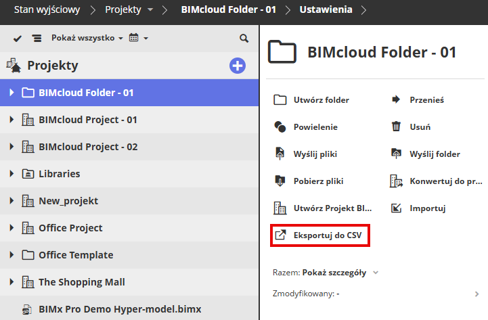Click Pobierz pliki download icon

point(280,181)
